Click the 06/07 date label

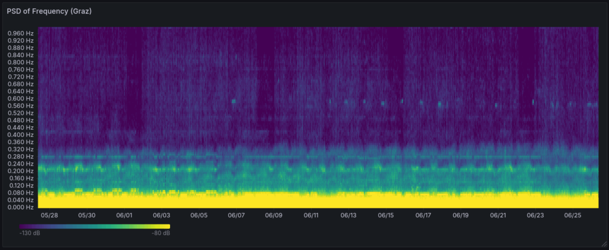pyautogui.click(x=236, y=215)
